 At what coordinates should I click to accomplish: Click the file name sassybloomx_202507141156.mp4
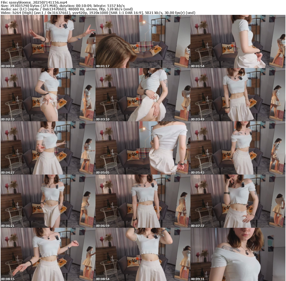(x=38, y=2)
